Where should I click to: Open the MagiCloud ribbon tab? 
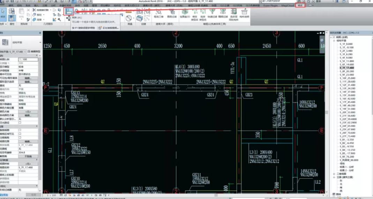(287, 6)
